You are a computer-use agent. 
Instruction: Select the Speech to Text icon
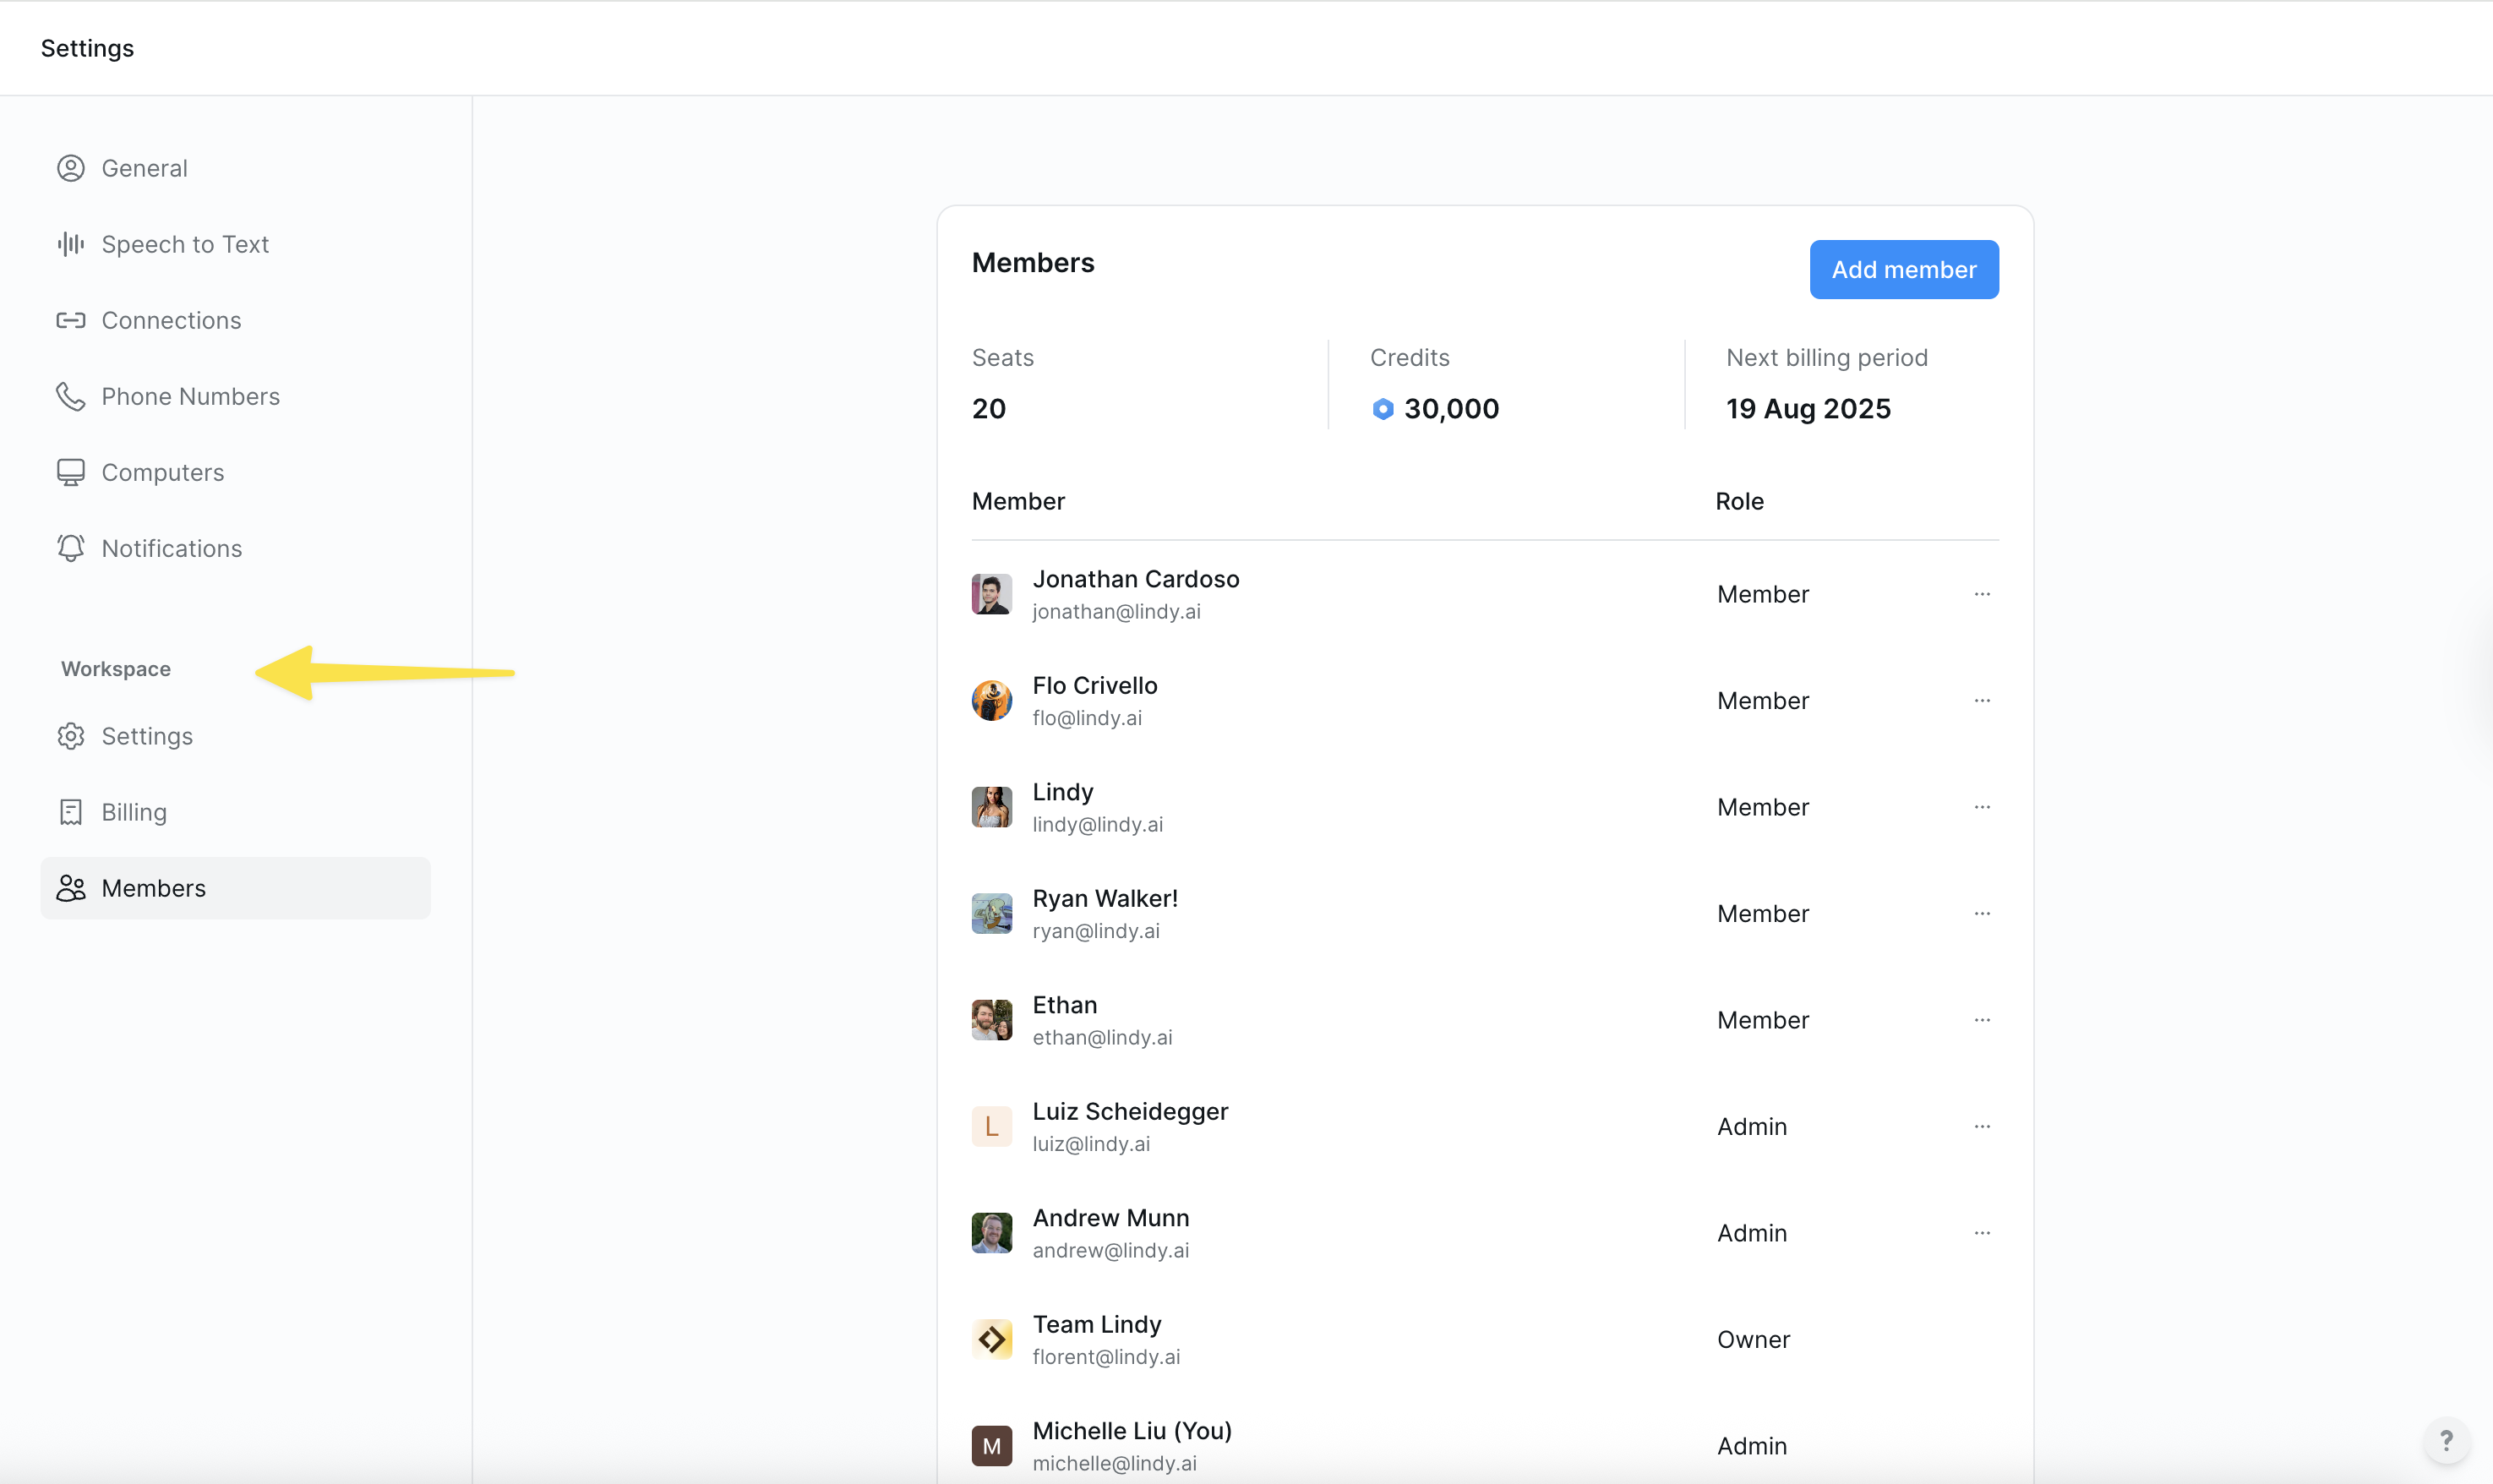click(x=70, y=243)
